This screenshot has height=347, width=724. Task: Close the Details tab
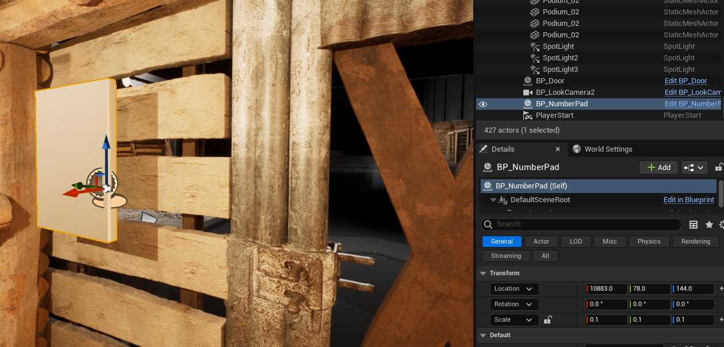click(x=557, y=149)
